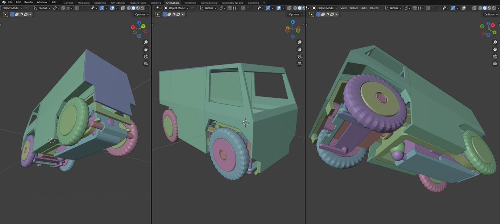Toggle camera view in the right viewport
Viewport: 500px width, 224px height.
point(495,57)
